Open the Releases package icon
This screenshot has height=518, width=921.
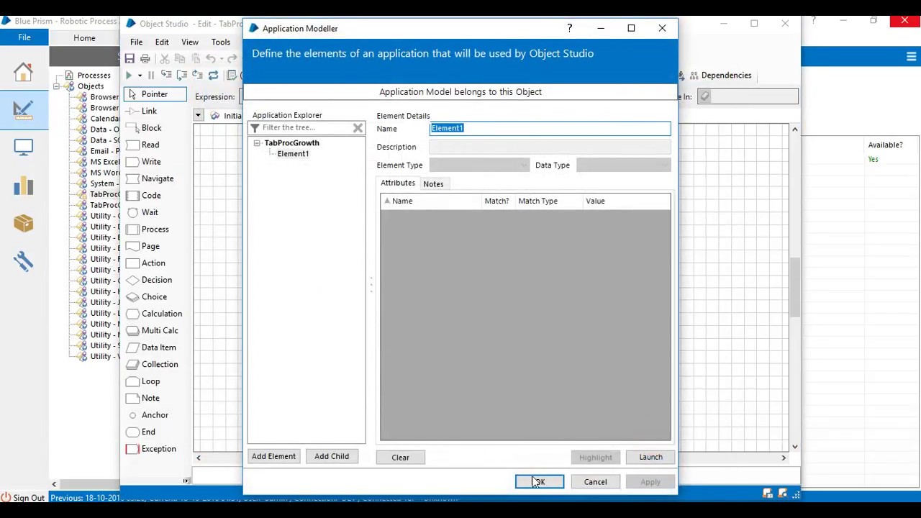click(x=23, y=223)
